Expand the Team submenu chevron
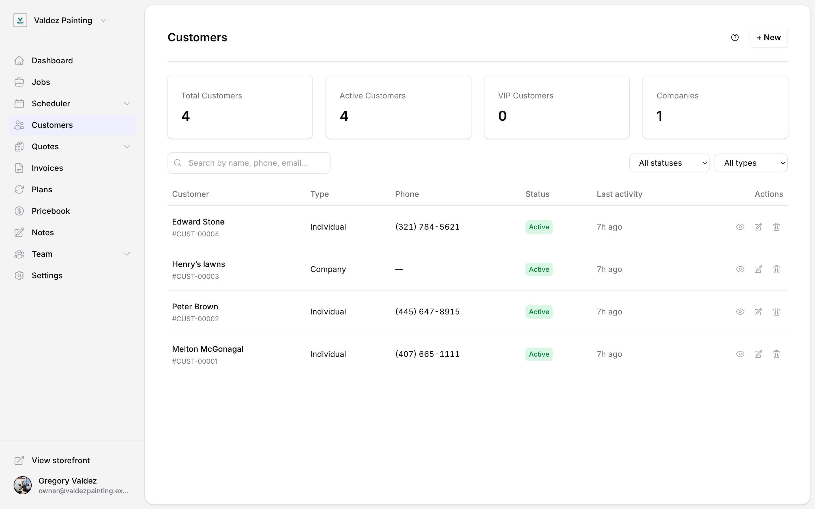 (x=126, y=254)
